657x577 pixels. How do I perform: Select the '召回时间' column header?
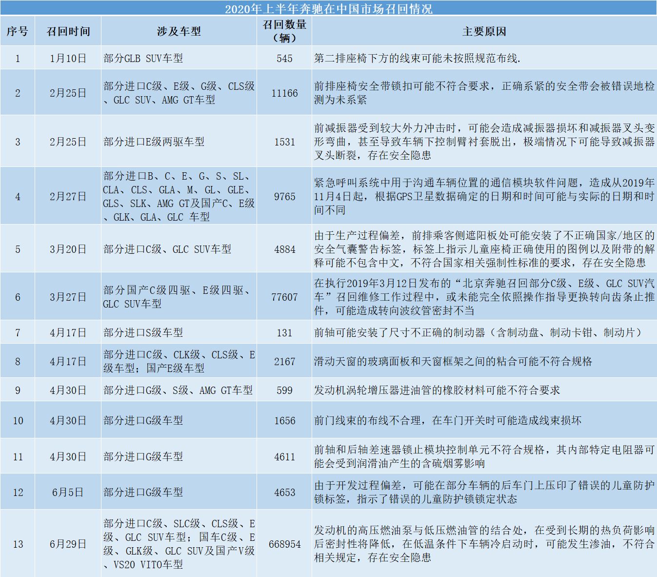[68, 32]
